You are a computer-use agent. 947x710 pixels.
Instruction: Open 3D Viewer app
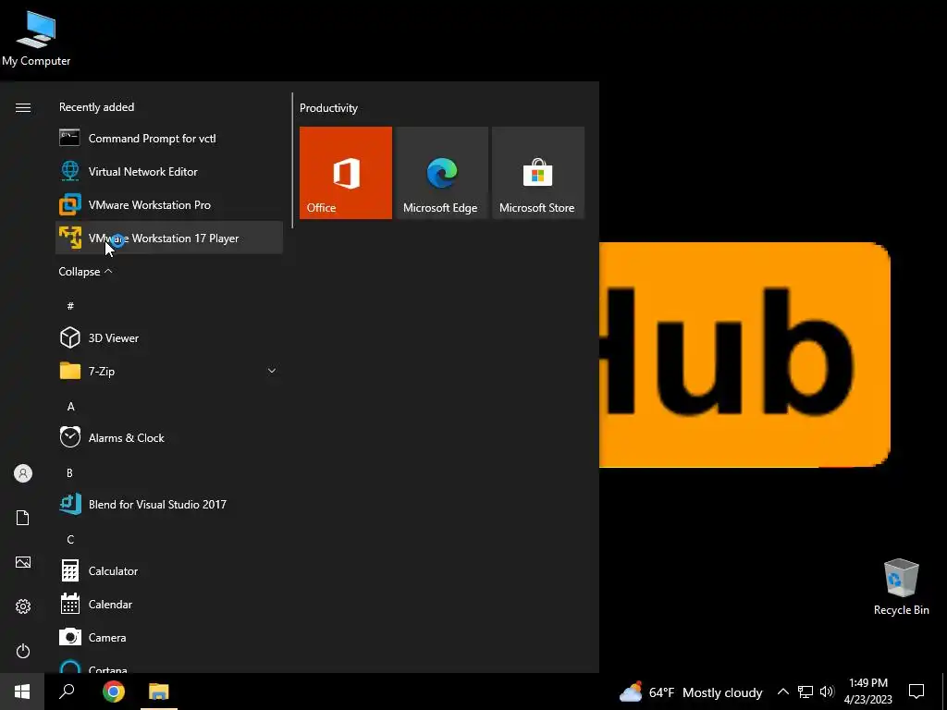[169, 337]
